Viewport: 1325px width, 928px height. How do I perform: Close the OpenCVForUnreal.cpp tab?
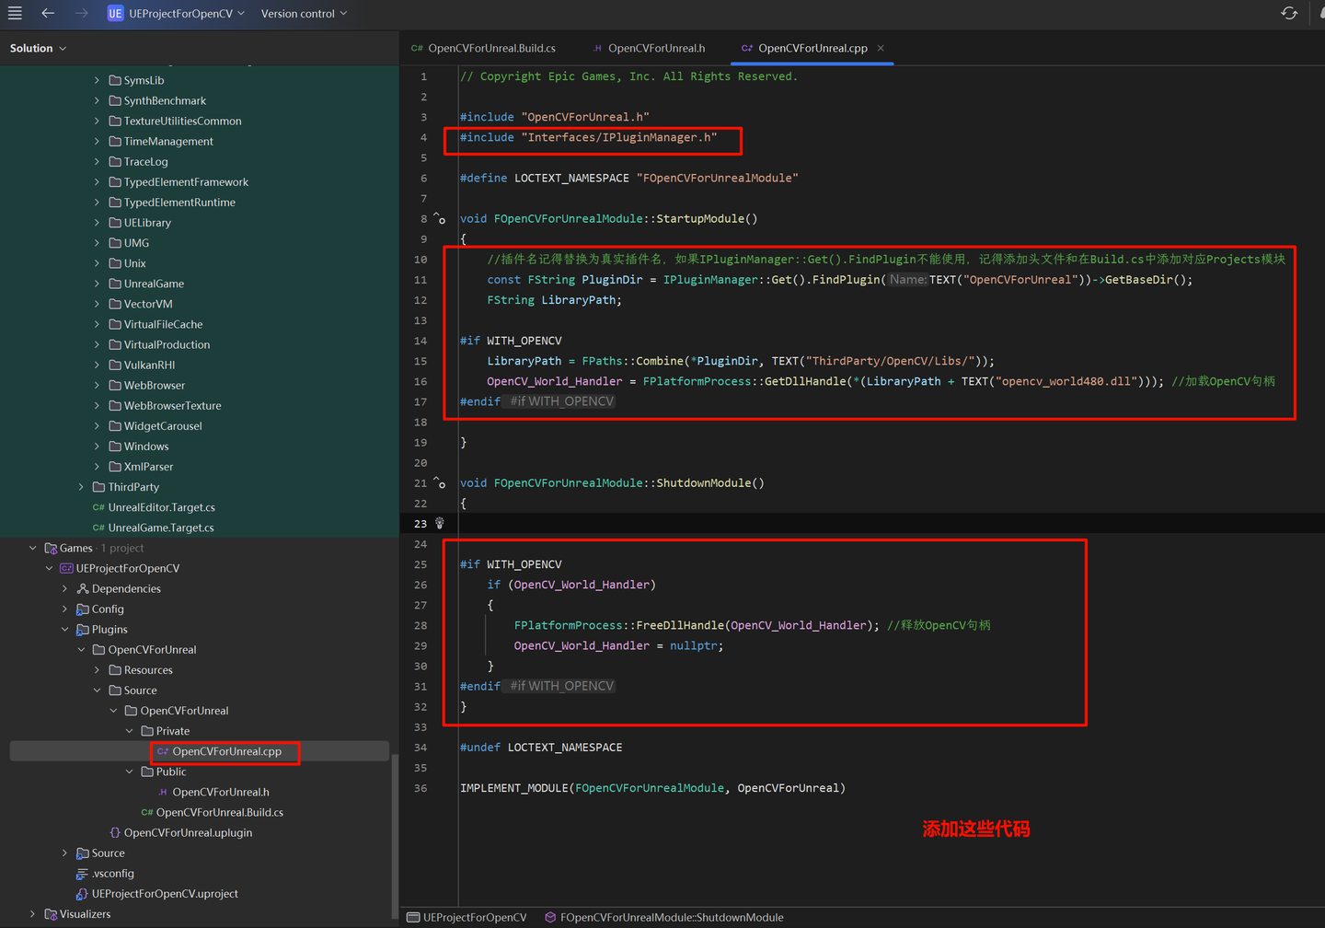(881, 48)
